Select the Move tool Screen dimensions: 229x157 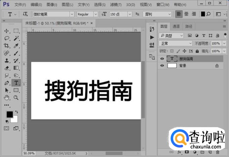click(x=6, y=31)
